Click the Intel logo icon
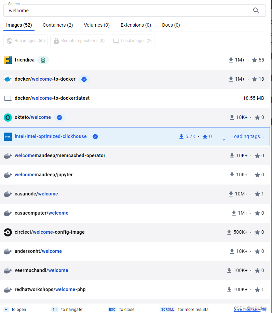Viewport: 272px width, 313px height. (8, 137)
